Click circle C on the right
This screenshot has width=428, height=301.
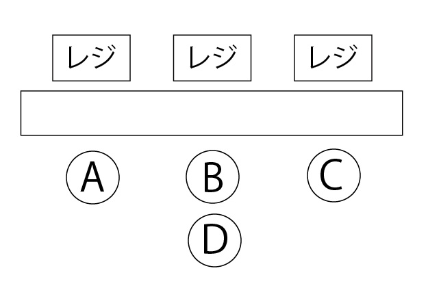click(333, 176)
